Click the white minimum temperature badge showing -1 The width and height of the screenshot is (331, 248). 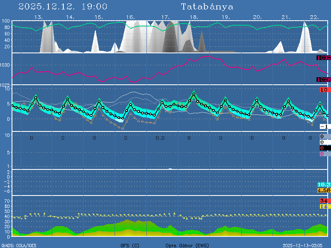(324, 126)
